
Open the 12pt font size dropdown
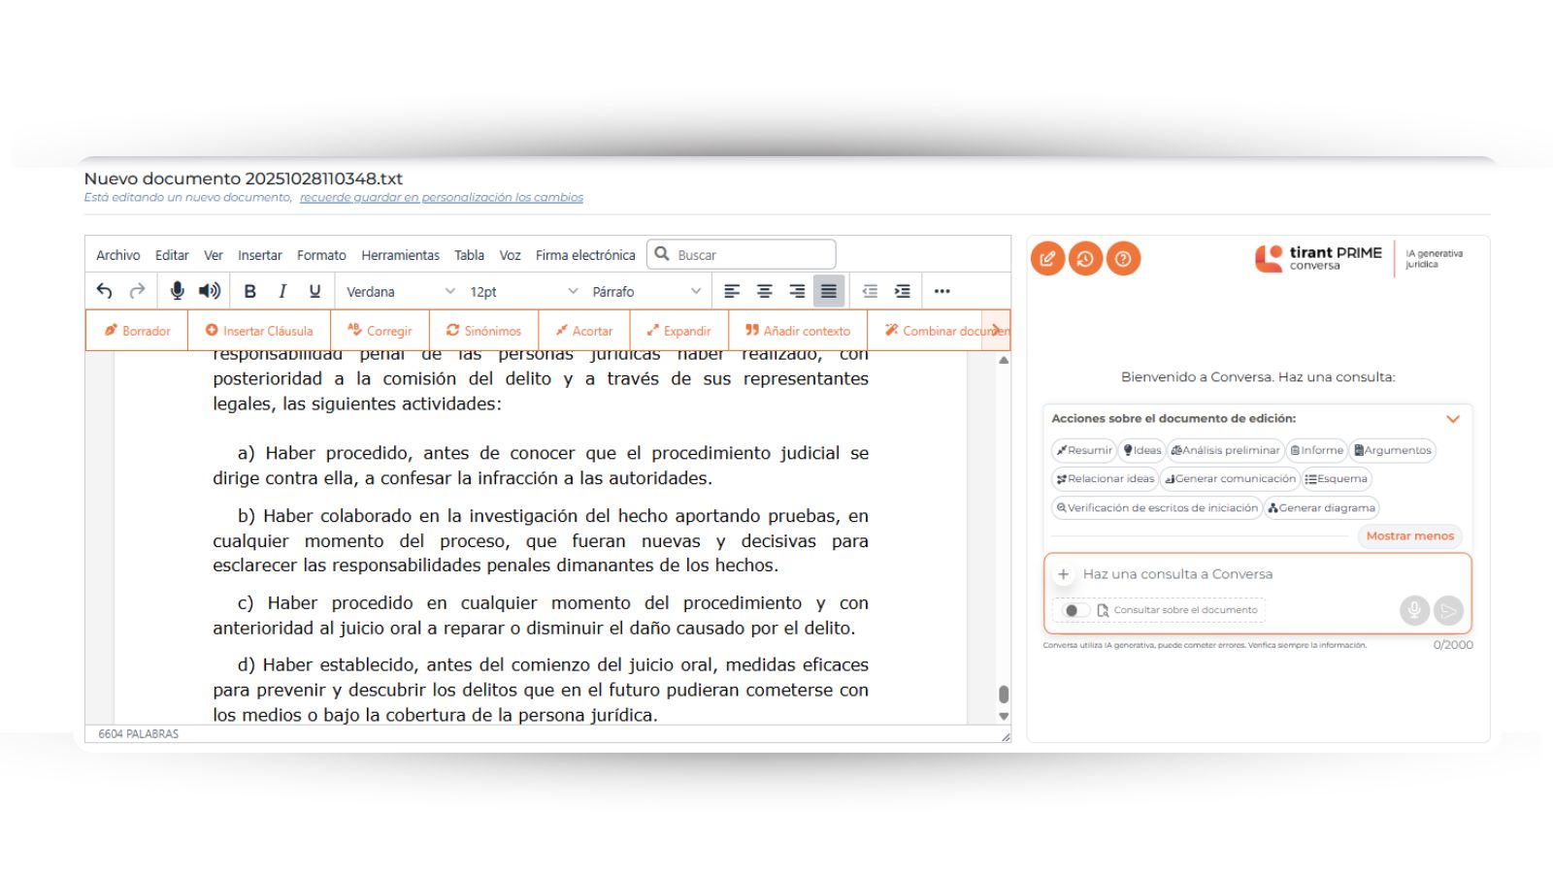[523, 292]
